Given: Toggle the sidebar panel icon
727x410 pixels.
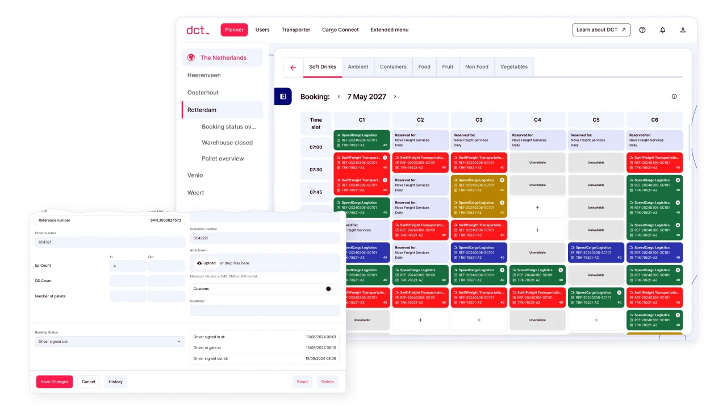Looking at the screenshot, I should (x=283, y=97).
